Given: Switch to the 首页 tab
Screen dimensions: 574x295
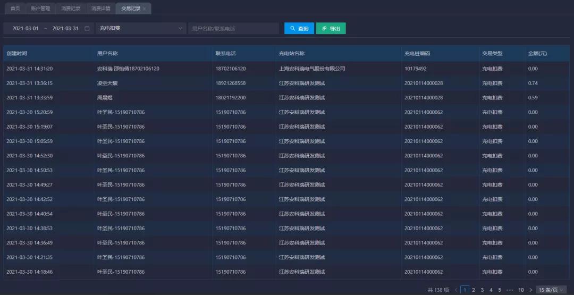Looking at the screenshot, I should tap(15, 9).
